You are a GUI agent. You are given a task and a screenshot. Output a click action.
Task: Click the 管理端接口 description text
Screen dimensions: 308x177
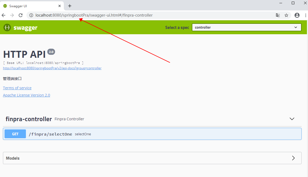[12, 79]
